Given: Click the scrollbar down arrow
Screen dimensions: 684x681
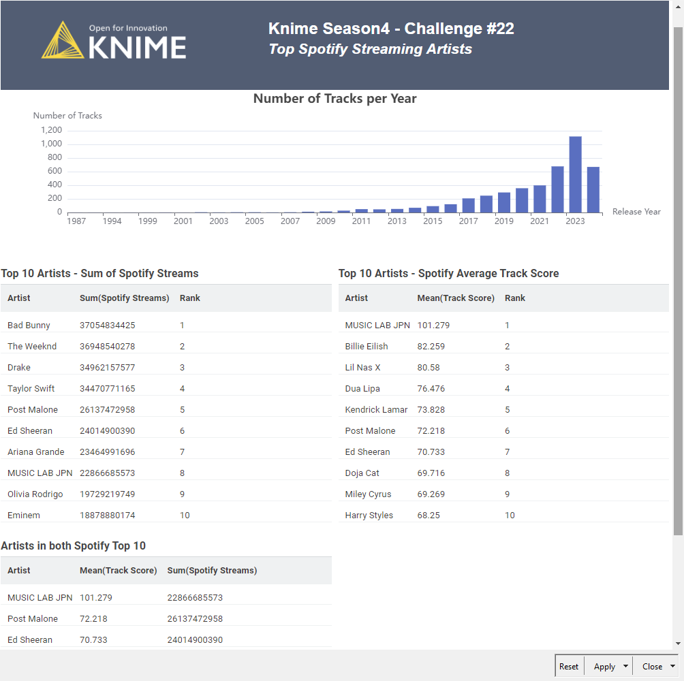Looking at the screenshot, I should point(678,644).
